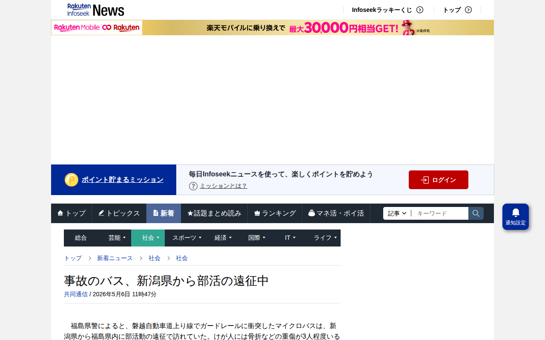This screenshot has width=545, height=340.
Task: Click the first 社会 breadcrumb link
Action: (155, 258)
